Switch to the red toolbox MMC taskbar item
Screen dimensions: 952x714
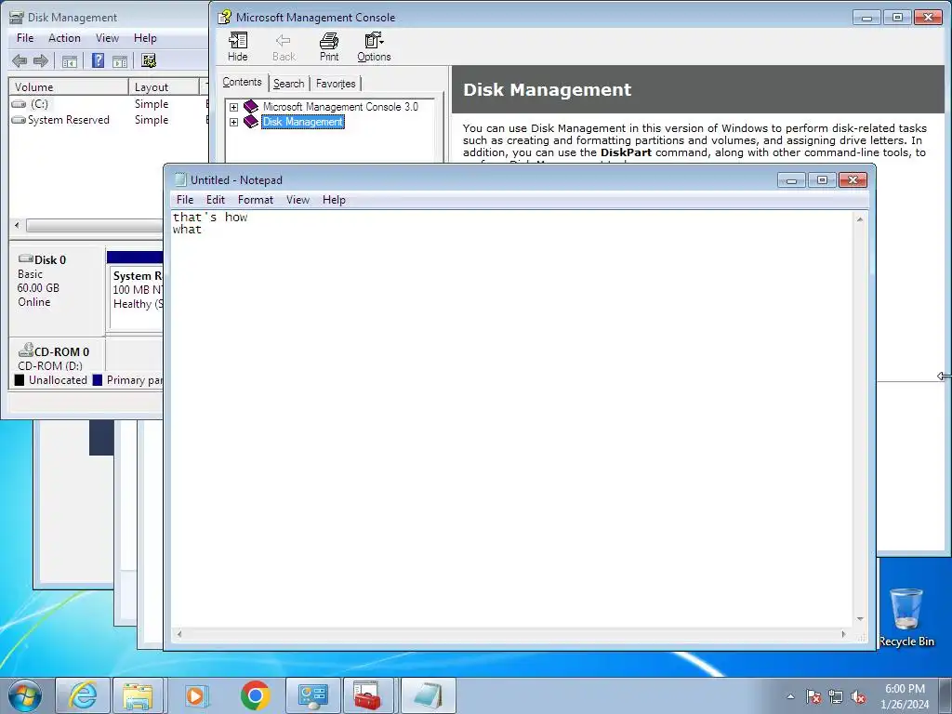pyautogui.click(x=368, y=695)
